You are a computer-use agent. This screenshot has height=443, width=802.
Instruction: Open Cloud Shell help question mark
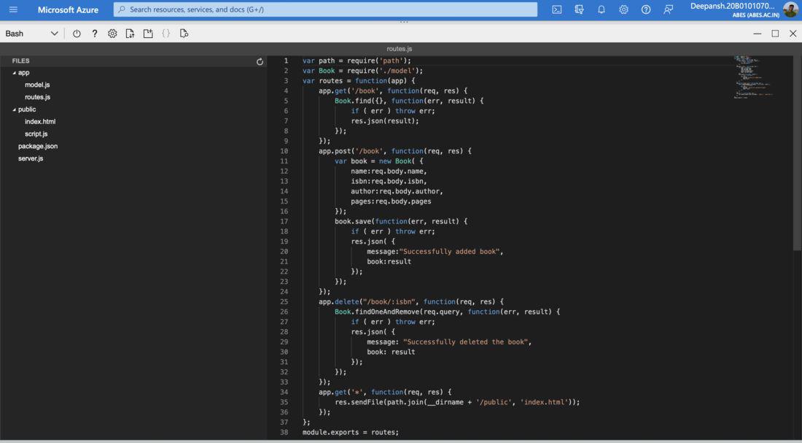click(95, 34)
